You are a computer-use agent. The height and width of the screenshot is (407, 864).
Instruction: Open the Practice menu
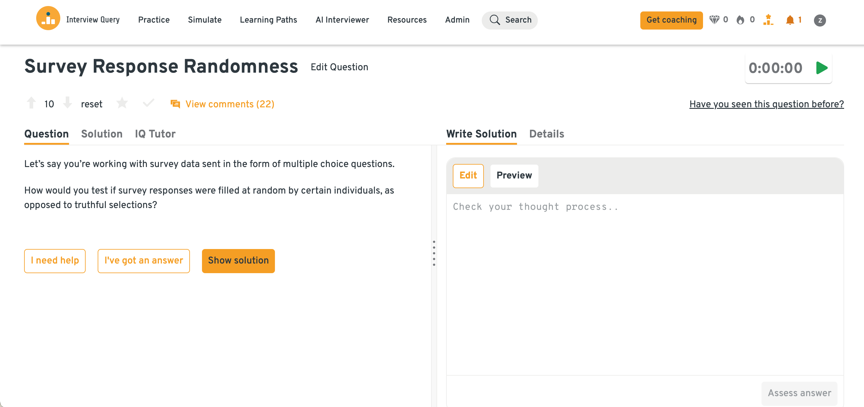pyautogui.click(x=154, y=20)
